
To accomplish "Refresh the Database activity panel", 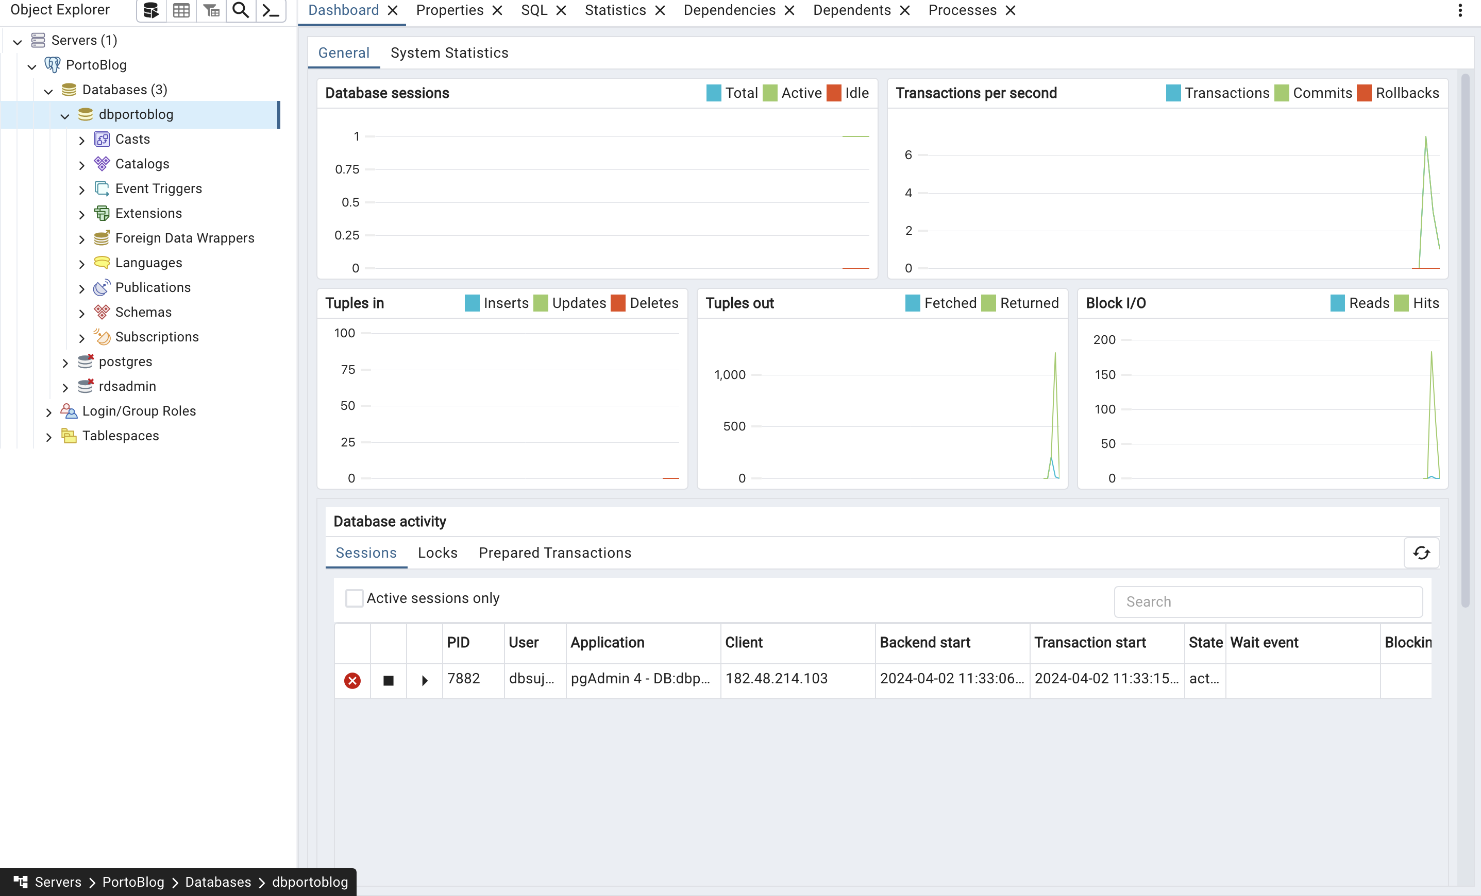I will [1422, 553].
